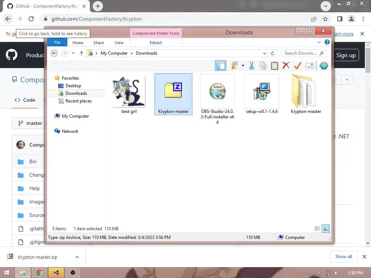The width and height of the screenshot is (371, 278).
Task: Share this page from Chrome toolbar
Action: tap(314, 19)
